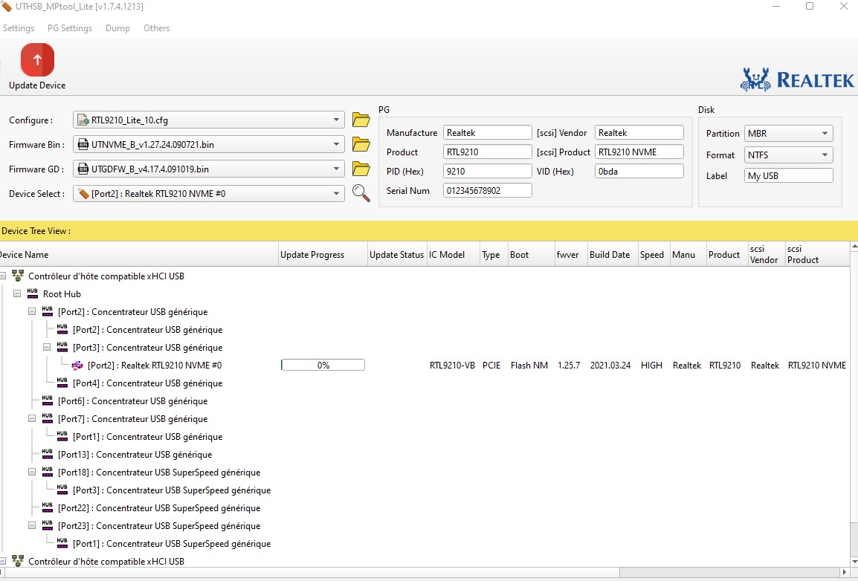Collapse Port18 SuperSpeed hub node
Screen dimensions: 858x581
coord(32,473)
